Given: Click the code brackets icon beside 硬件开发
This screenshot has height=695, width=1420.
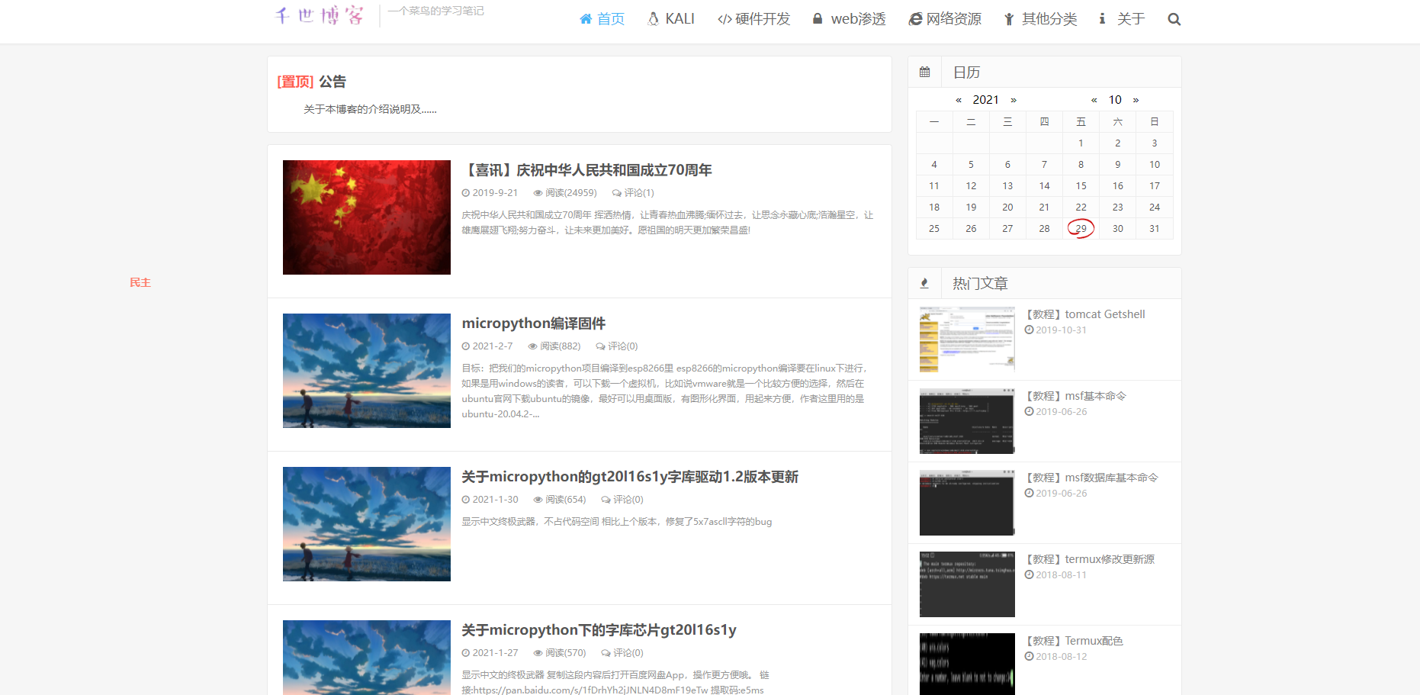Looking at the screenshot, I should click(724, 19).
